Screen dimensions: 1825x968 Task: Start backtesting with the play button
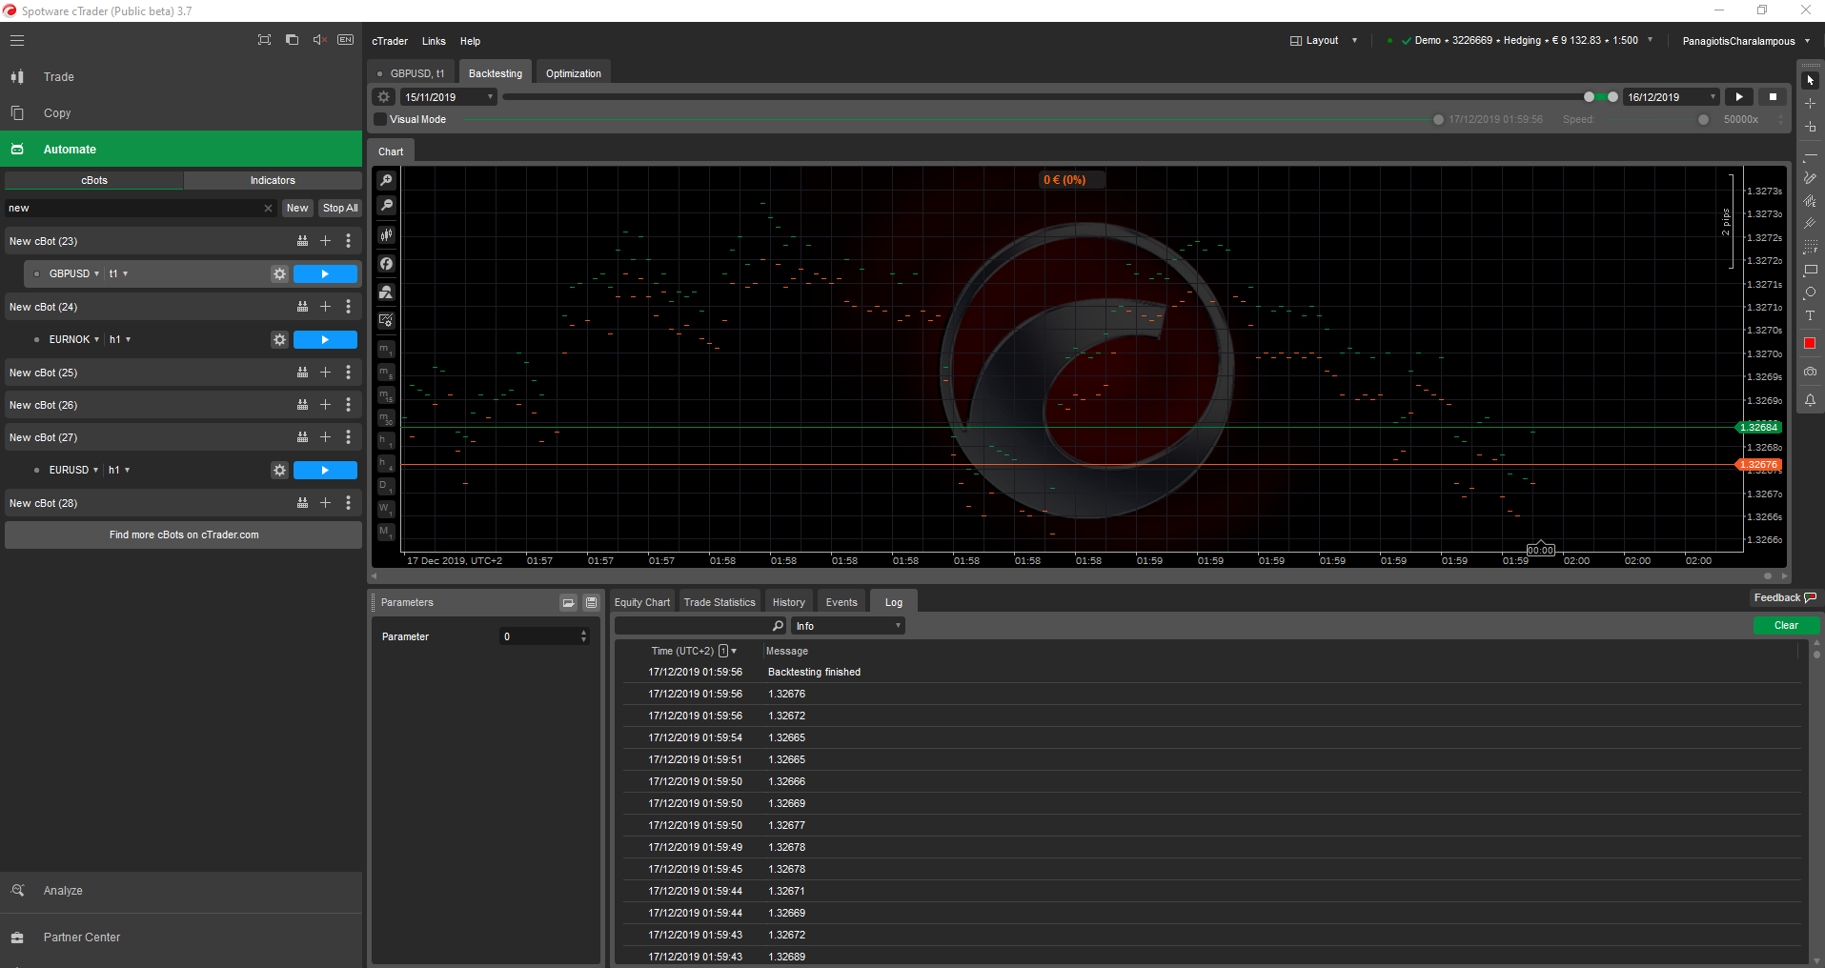[x=1739, y=96]
